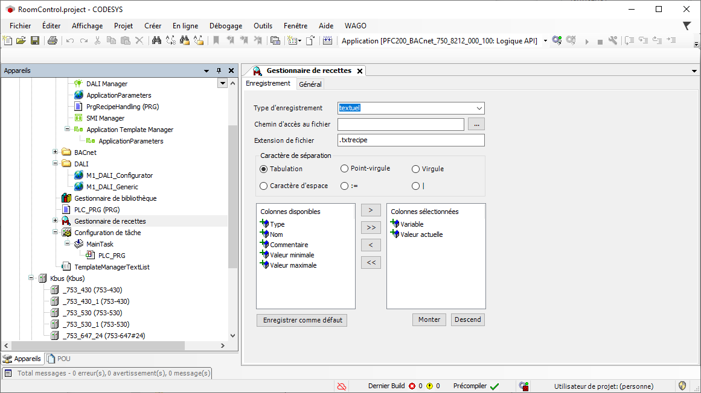The height and width of the screenshot is (393, 701).
Task: Switch to the POU tab
Action: [x=59, y=359]
